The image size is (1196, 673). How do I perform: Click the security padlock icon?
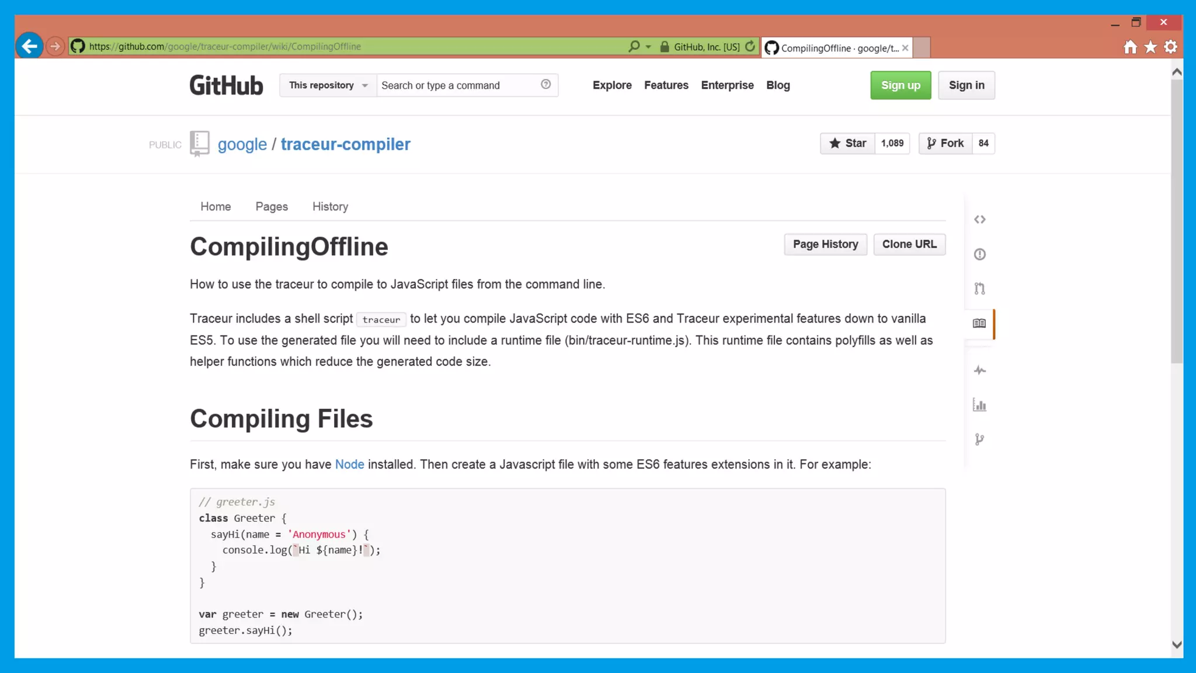coord(665,47)
